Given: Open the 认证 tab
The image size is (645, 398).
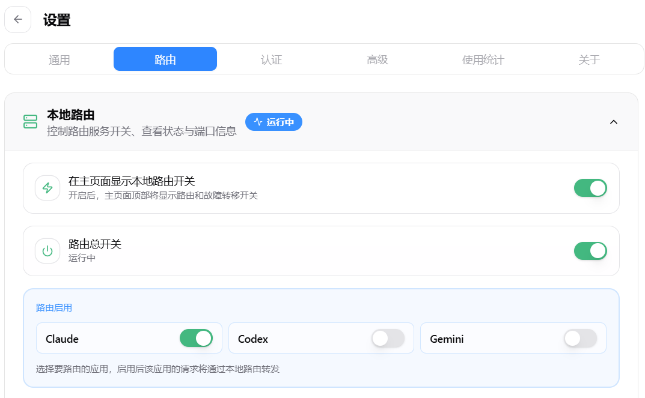Looking at the screenshot, I should pos(272,59).
